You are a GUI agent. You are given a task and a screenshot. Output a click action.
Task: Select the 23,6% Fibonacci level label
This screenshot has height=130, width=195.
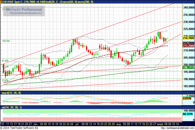point(5,80)
